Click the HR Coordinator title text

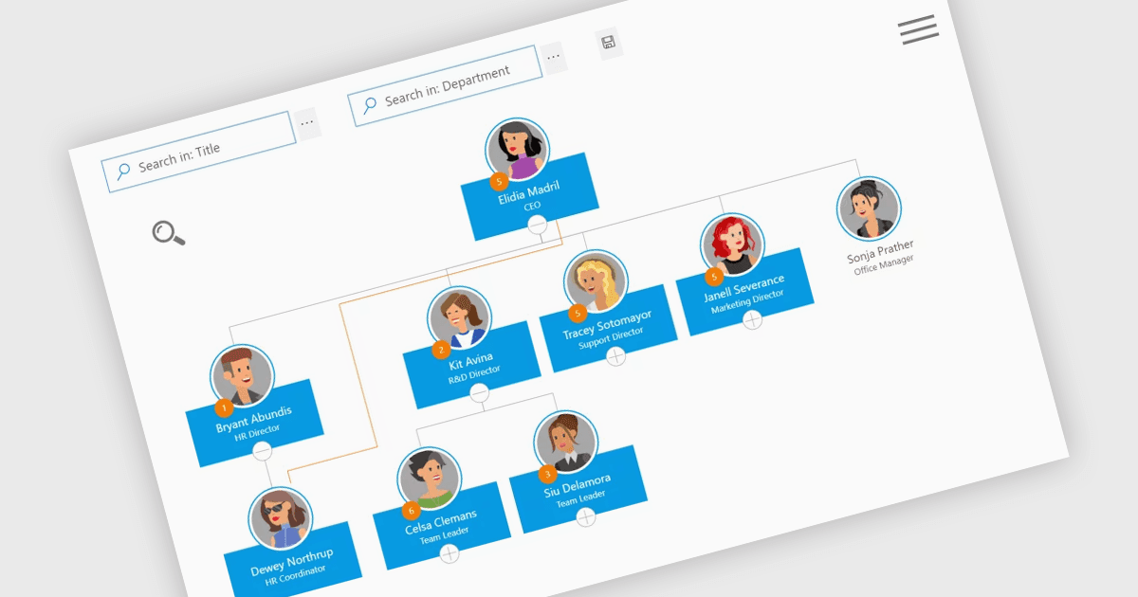coord(295,574)
